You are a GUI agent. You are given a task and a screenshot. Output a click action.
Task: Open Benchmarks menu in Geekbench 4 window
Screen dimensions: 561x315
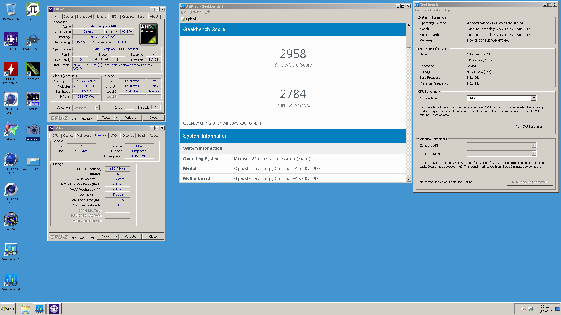pyautogui.click(x=432, y=10)
